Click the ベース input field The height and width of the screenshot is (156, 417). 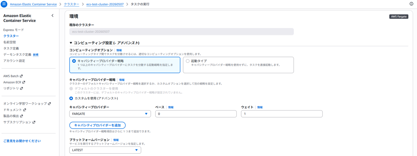[x=196, y=114]
